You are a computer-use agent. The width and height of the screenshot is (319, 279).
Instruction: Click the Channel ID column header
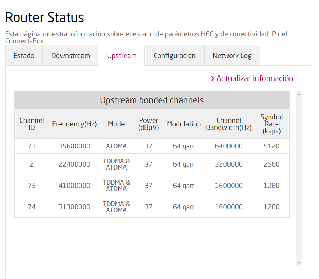tap(32, 124)
